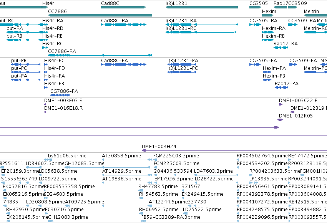
Task: Click the LD05638.5prime EST label
Action: (58, 171)
